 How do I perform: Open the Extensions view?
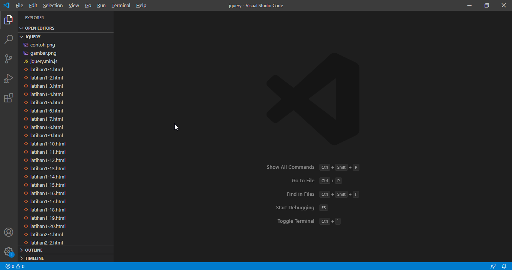coord(9,98)
